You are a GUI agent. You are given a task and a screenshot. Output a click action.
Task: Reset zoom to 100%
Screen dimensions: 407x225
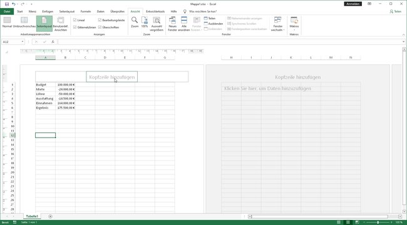tap(144, 22)
